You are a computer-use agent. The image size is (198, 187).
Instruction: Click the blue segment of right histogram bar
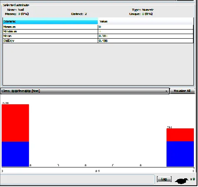(x=180, y=154)
